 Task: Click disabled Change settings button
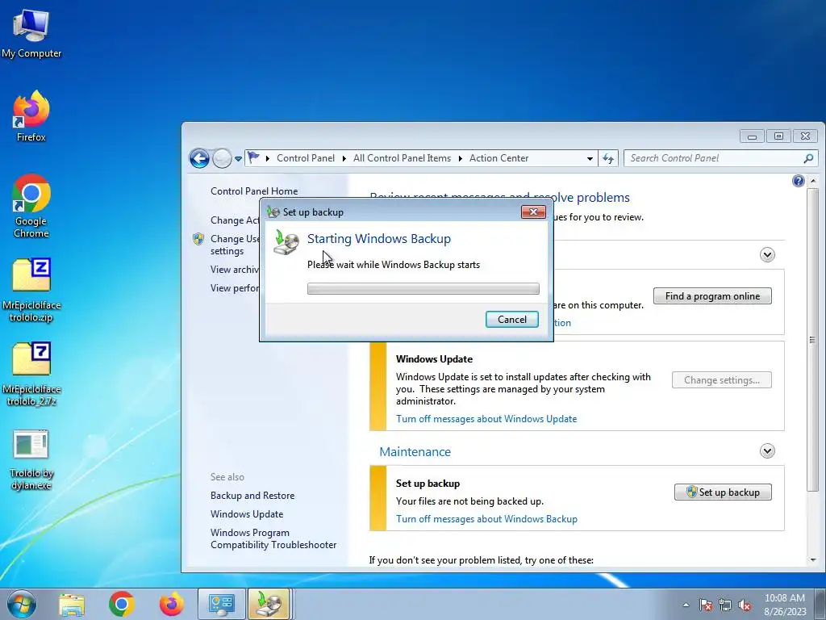click(722, 380)
